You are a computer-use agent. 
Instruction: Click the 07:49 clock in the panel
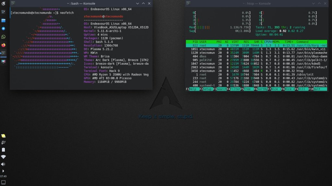(x=4, y=176)
